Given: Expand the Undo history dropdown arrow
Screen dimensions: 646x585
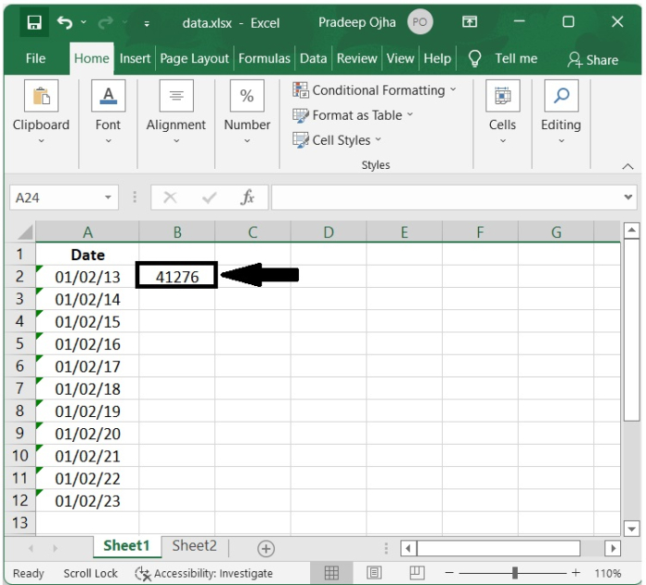Looking at the screenshot, I should click(x=84, y=22).
